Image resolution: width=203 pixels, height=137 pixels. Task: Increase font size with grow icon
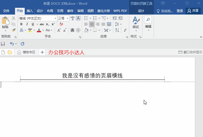(59, 31)
